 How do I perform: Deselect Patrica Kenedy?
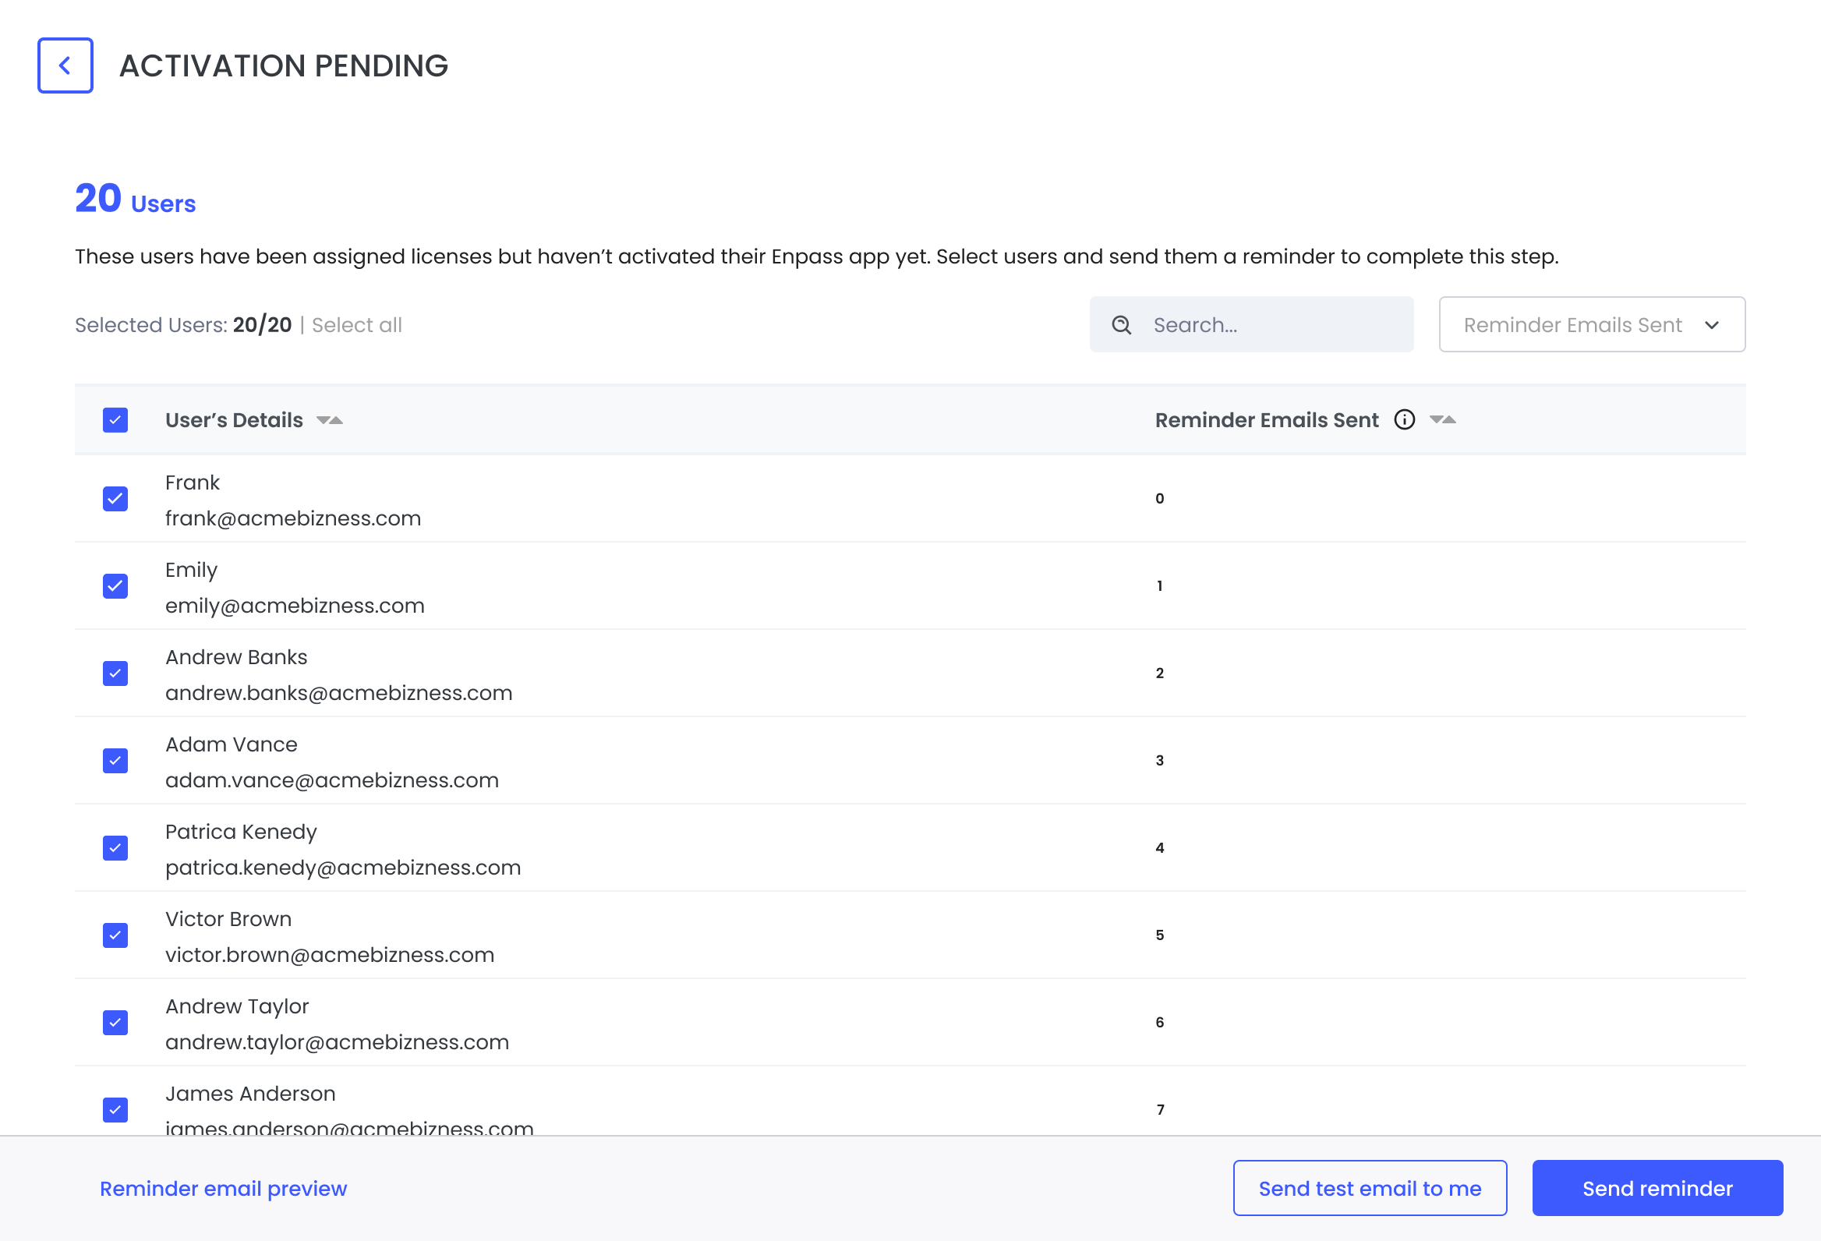(115, 847)
